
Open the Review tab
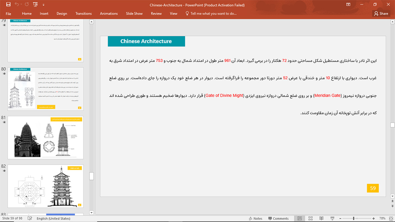(156, 14)
